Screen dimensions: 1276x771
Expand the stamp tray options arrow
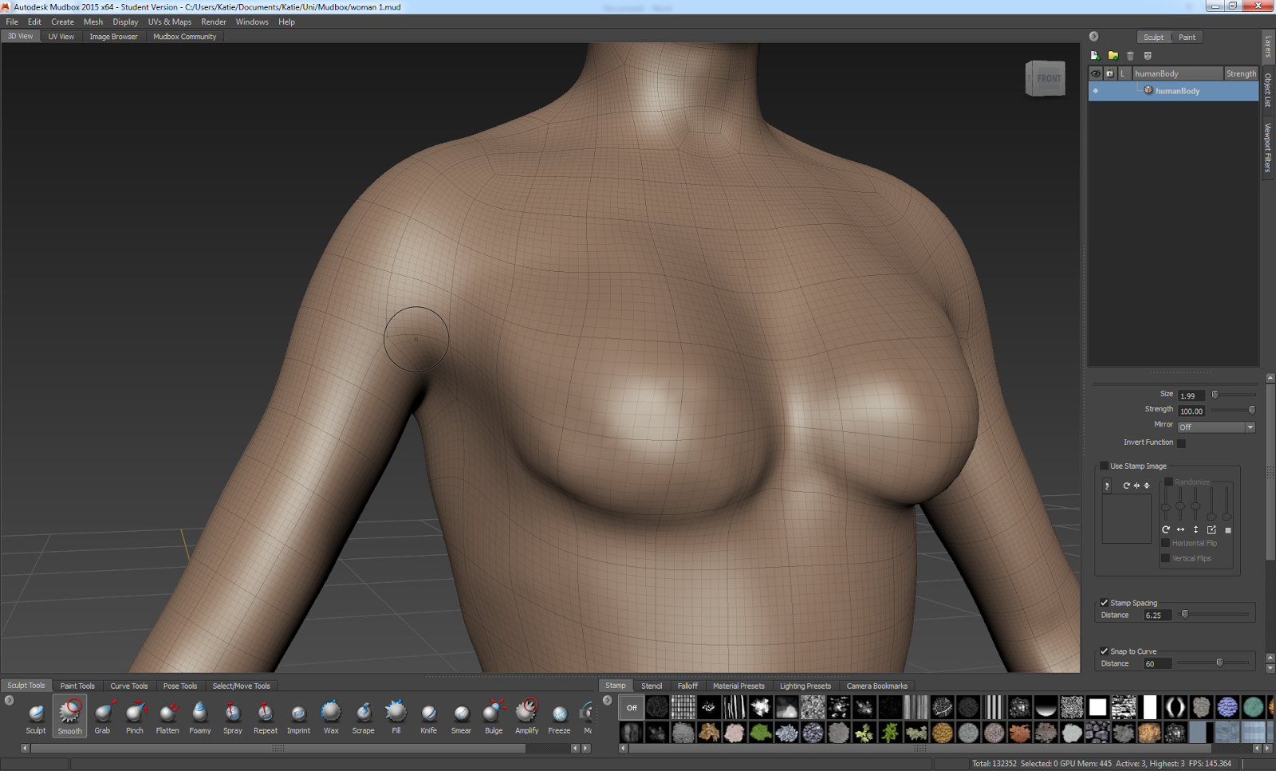tap(608, 700)
